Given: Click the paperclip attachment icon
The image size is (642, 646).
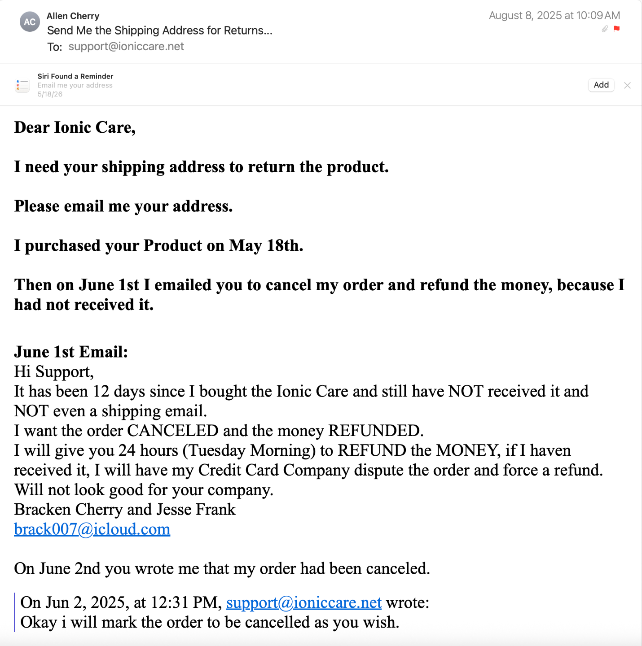Looking at the screenshot, I should (605, 29).
